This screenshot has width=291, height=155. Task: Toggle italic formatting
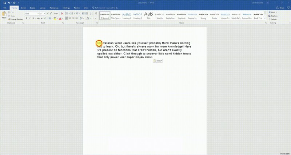(x=30, y=18)
